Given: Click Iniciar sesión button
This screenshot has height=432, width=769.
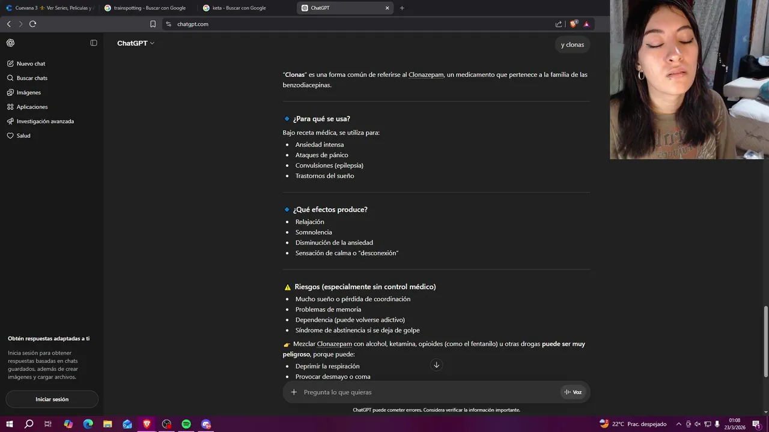Looking at the screenshot, I should click(x=52, y=399).
